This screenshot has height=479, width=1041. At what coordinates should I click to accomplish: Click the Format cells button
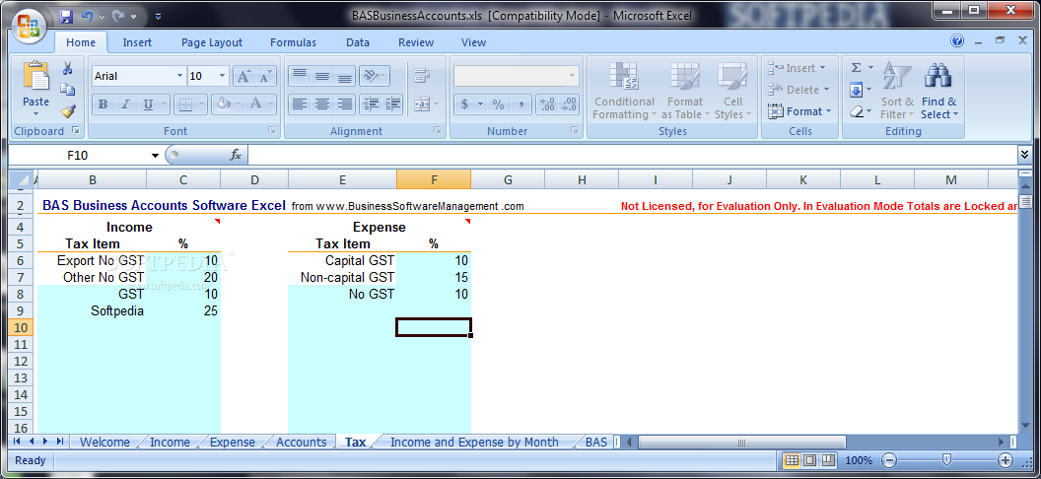click(x=799, y=111)
